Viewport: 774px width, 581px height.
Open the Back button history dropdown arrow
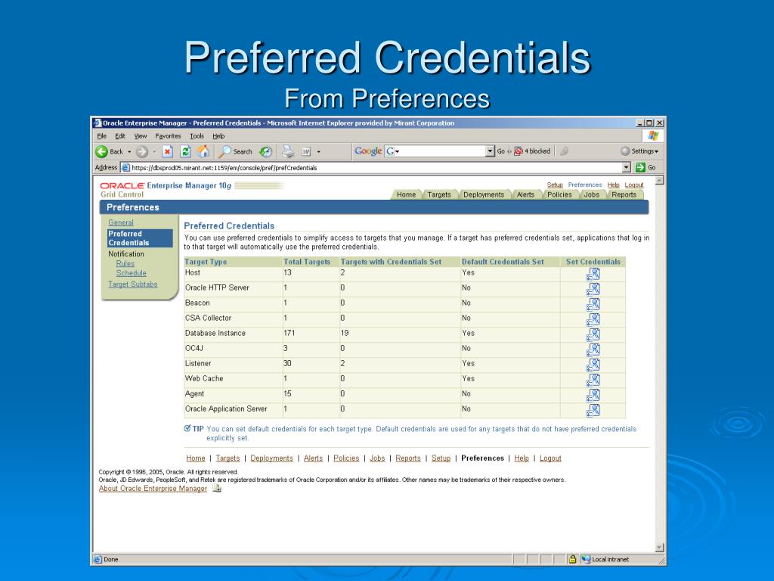pos(129,152)
